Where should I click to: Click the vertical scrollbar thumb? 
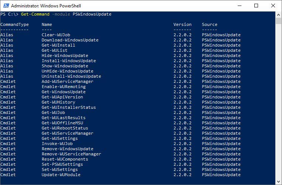coord(279,20)
